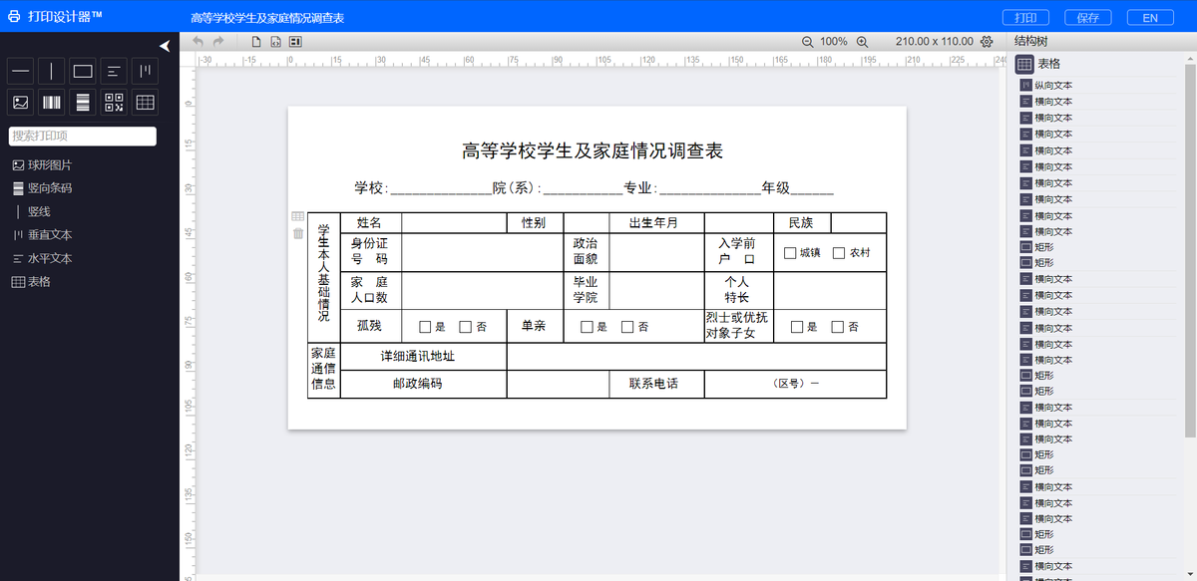Select the vertical 学生本人基础情况 text
This screenshot has width=1197, height=581.
(323, 273)
